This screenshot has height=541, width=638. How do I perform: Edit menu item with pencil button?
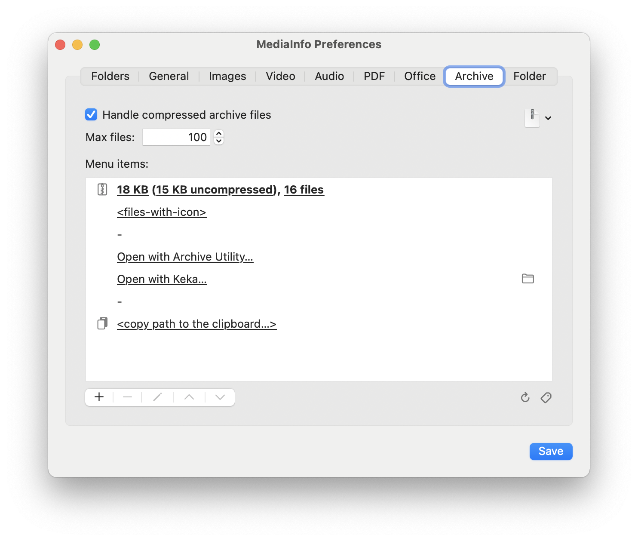pos(157,397)
